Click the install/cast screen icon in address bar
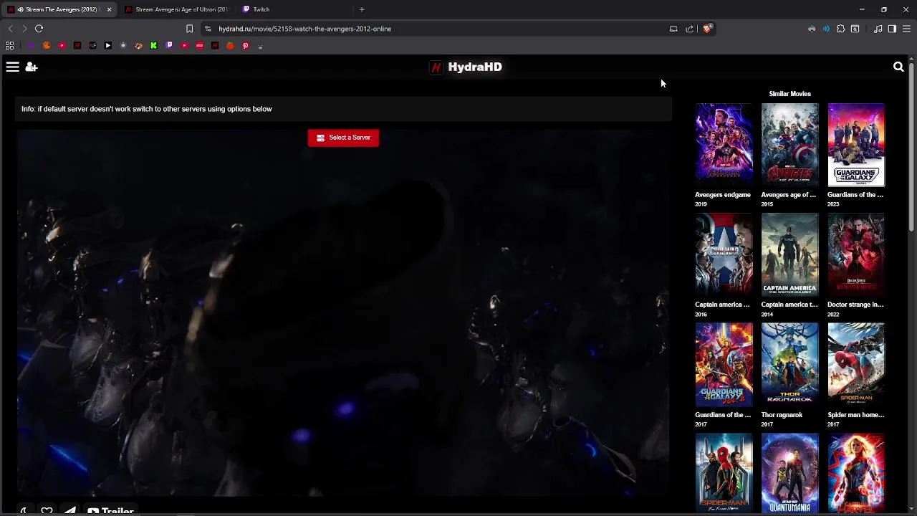The image size is (917, 516). [x=673, y=29]
